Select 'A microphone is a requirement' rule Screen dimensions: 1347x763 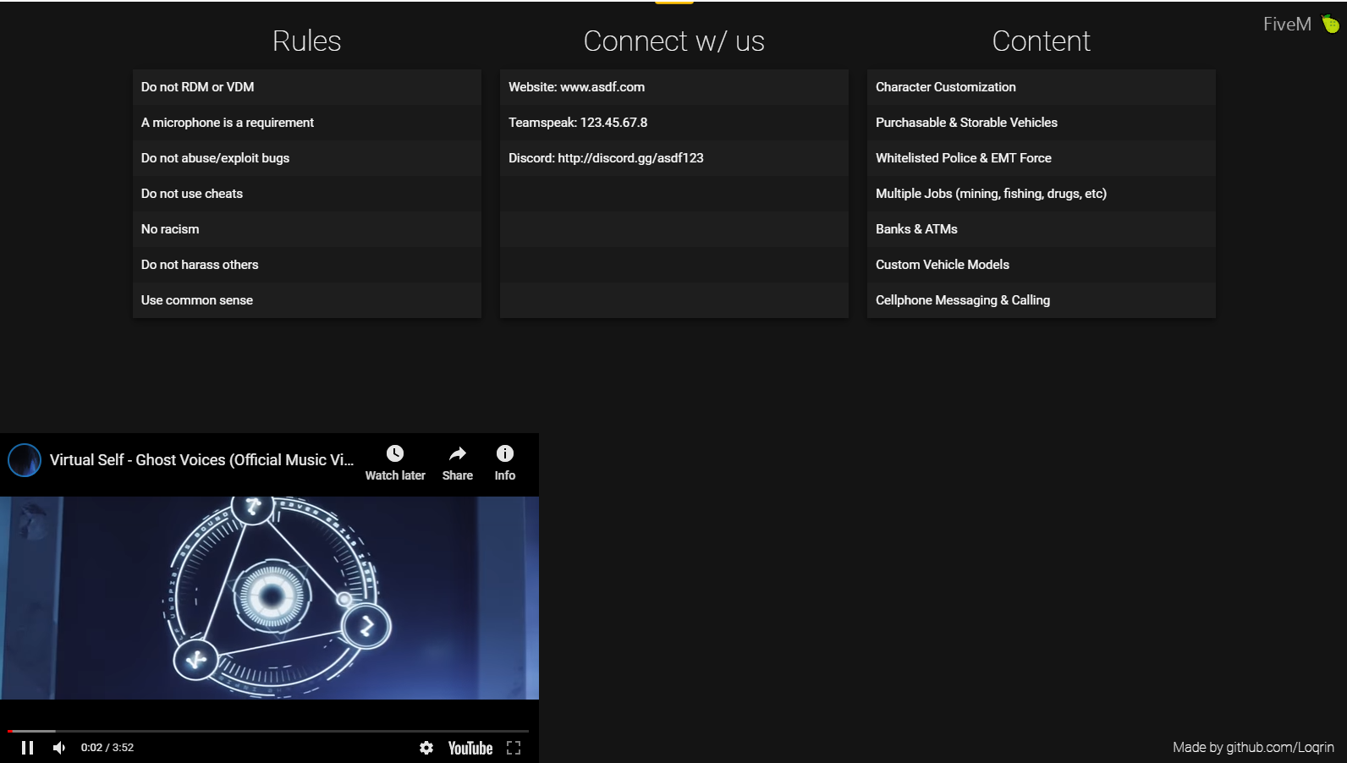(307, 123)
